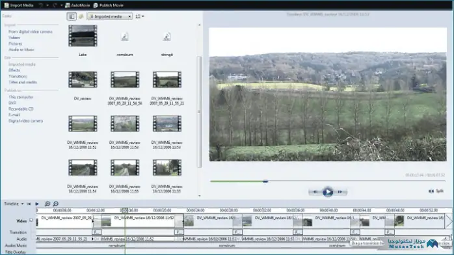
Task: Open Titles and credits task
Action: tap(23, 82)
